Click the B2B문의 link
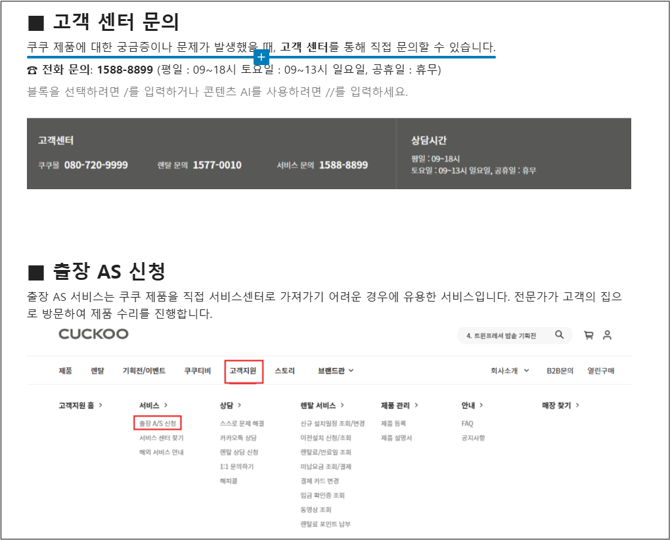The width and height of the screenshot is (670, 540). [x=560, y=371]
